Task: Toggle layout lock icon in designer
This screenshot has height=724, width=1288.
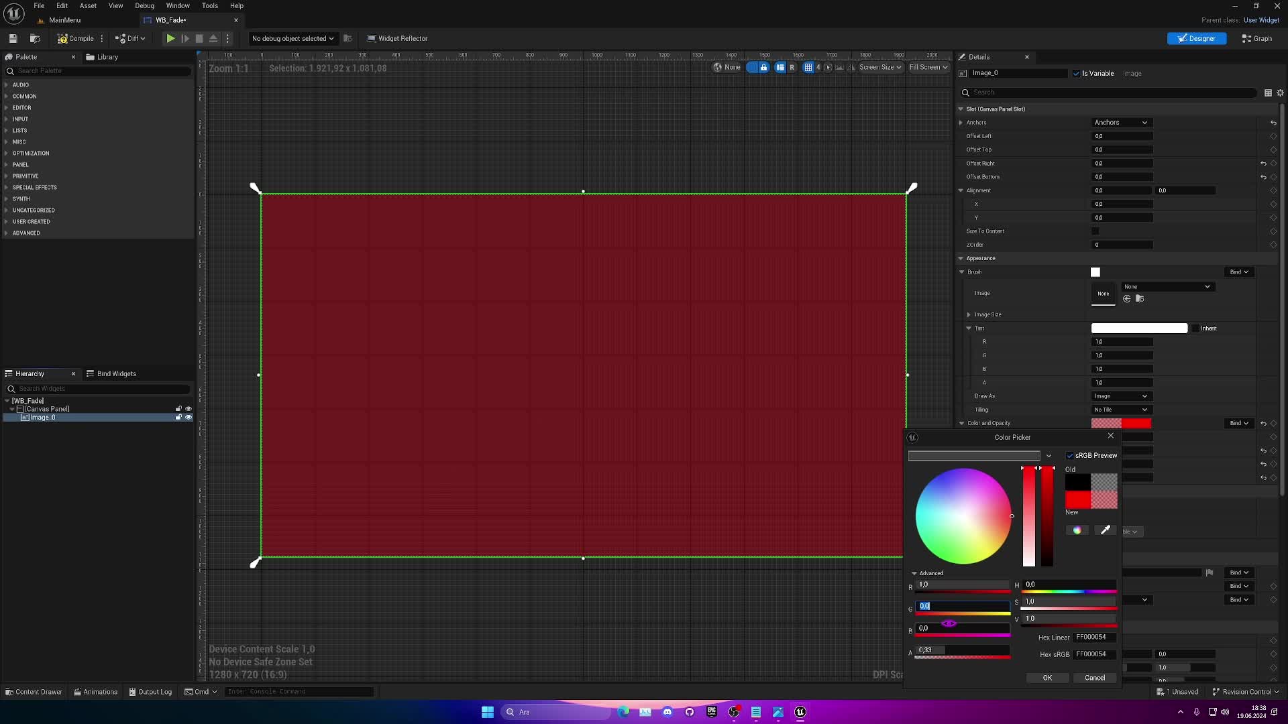Action: (763, 67)
